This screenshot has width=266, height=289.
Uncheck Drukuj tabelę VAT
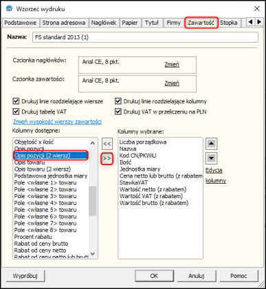[x=16, y=111]
